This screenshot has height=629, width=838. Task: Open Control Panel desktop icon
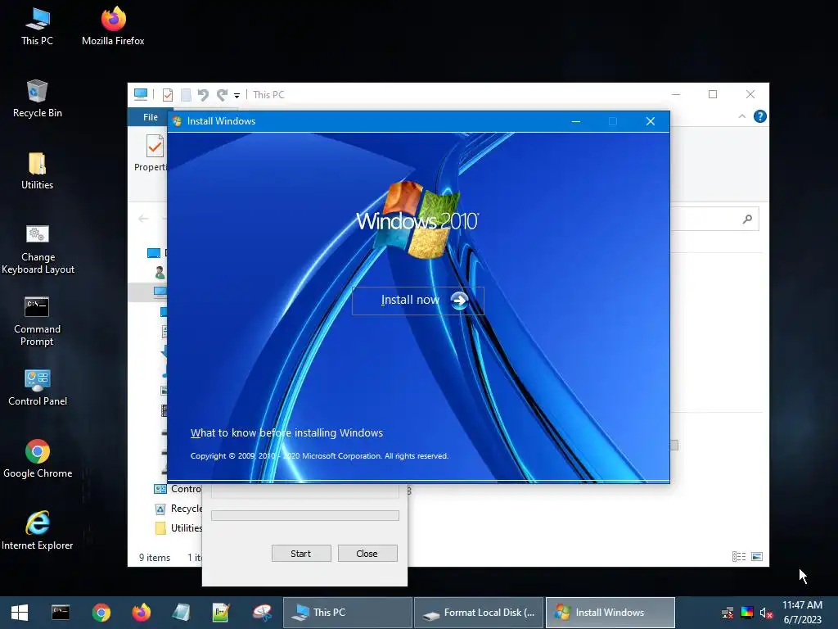click(x=38, y=387)
